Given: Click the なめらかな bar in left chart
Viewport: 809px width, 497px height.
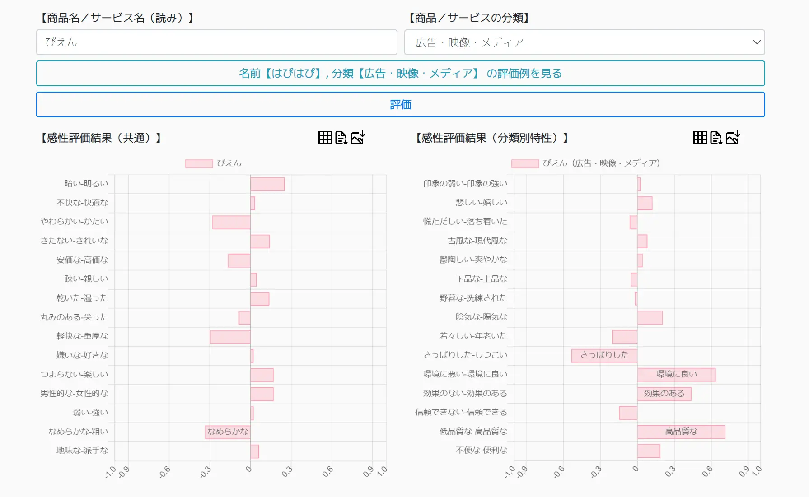Looking at the screenshot, I should click(x=228, y=432).
